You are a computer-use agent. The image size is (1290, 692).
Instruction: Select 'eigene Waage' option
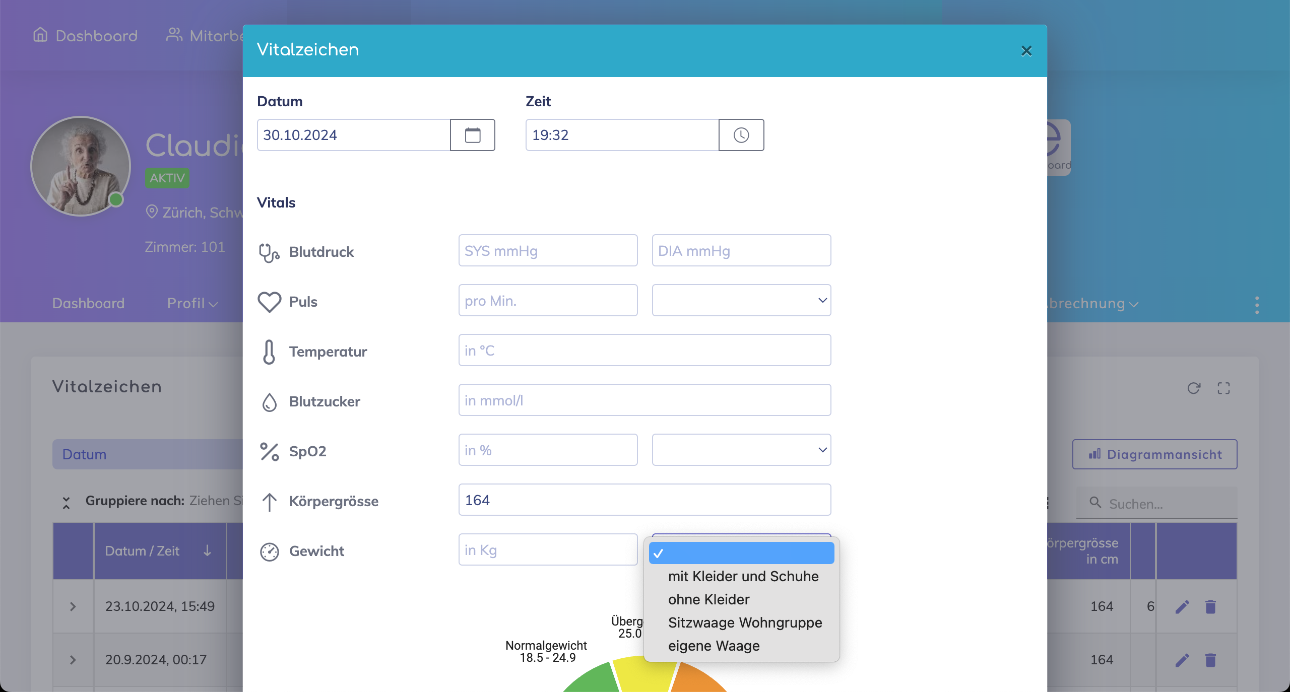[714, 646]
